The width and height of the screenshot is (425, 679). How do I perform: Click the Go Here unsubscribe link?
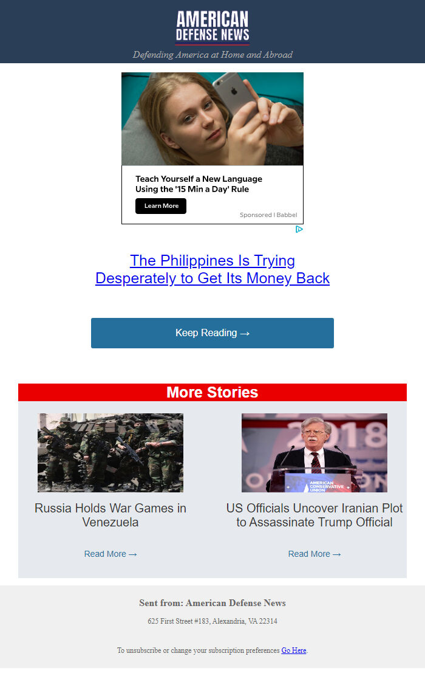coord(294,650)
